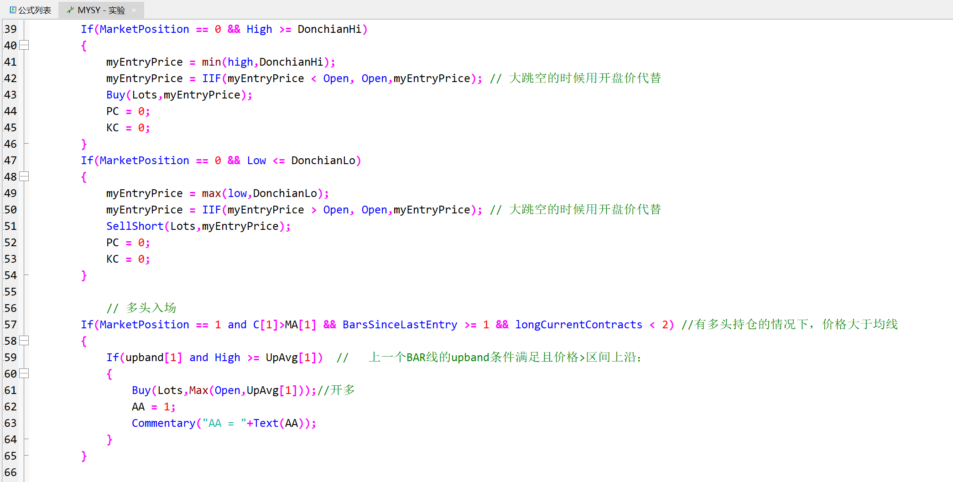Collapse the code block at line 40
Image resolution: width=953 pixels, height=482 pixels.
(x=24, y=45)
